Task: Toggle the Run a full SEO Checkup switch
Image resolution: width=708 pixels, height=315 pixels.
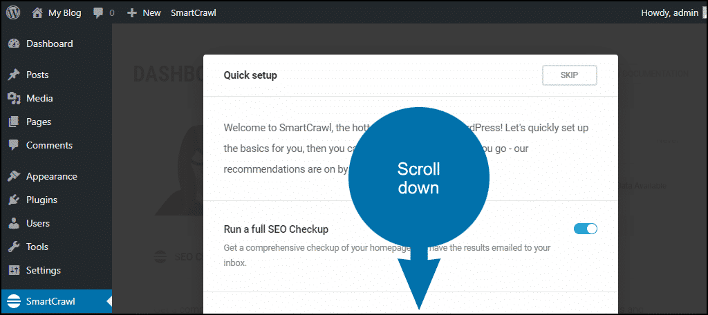Action: click(586, 229)
